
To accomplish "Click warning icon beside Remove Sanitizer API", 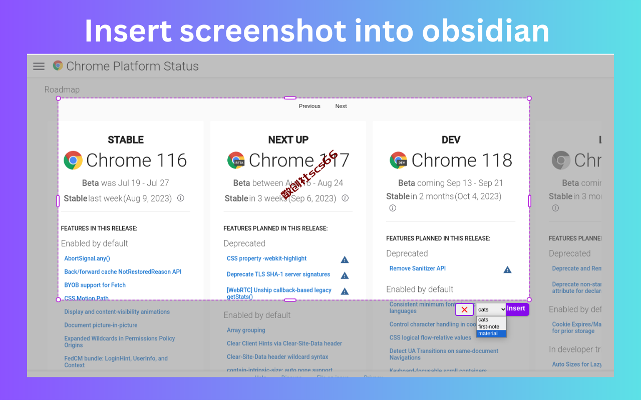I will pyautogui.click(x=507, y=269).
